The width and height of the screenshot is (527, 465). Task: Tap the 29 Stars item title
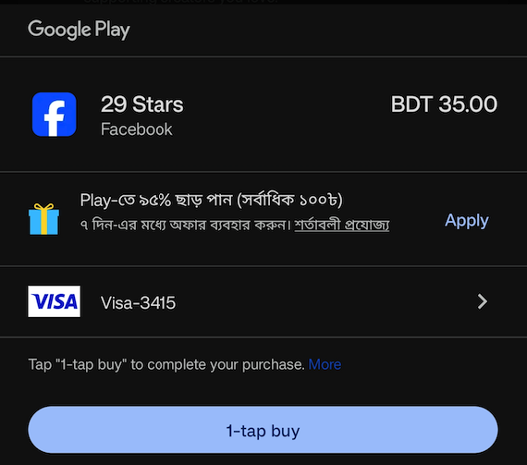tap(142, 104)
